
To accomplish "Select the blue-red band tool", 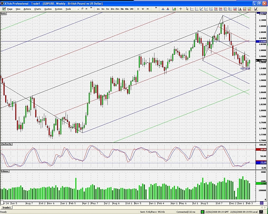I will coord(235,9).
